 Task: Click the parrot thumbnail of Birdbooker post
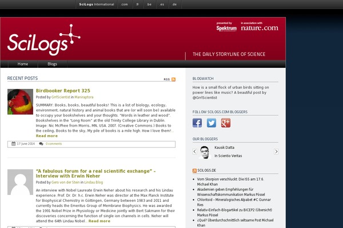pyautogui.click(x=21, y=101)
